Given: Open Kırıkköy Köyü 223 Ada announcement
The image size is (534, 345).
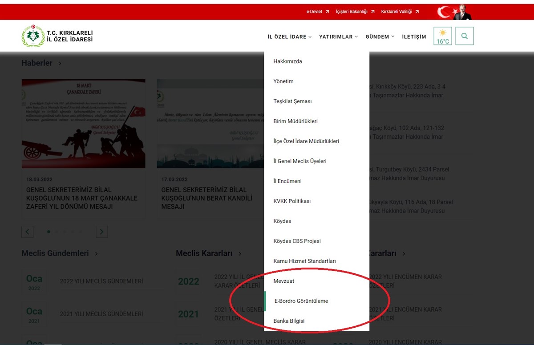Looking at the screenshot, I should (407, 91).
